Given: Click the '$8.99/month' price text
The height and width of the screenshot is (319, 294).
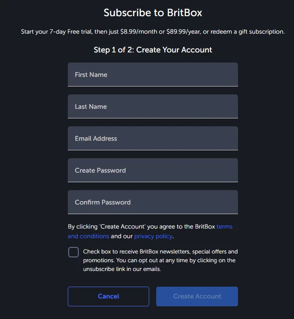Looking at the screenshot, I should [137, 32].
